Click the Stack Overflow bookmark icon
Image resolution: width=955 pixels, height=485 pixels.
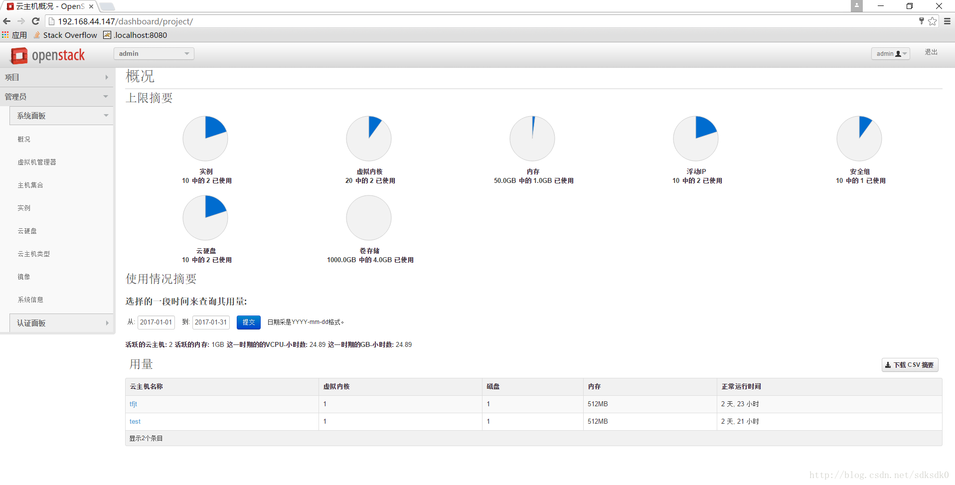[36, 35]
